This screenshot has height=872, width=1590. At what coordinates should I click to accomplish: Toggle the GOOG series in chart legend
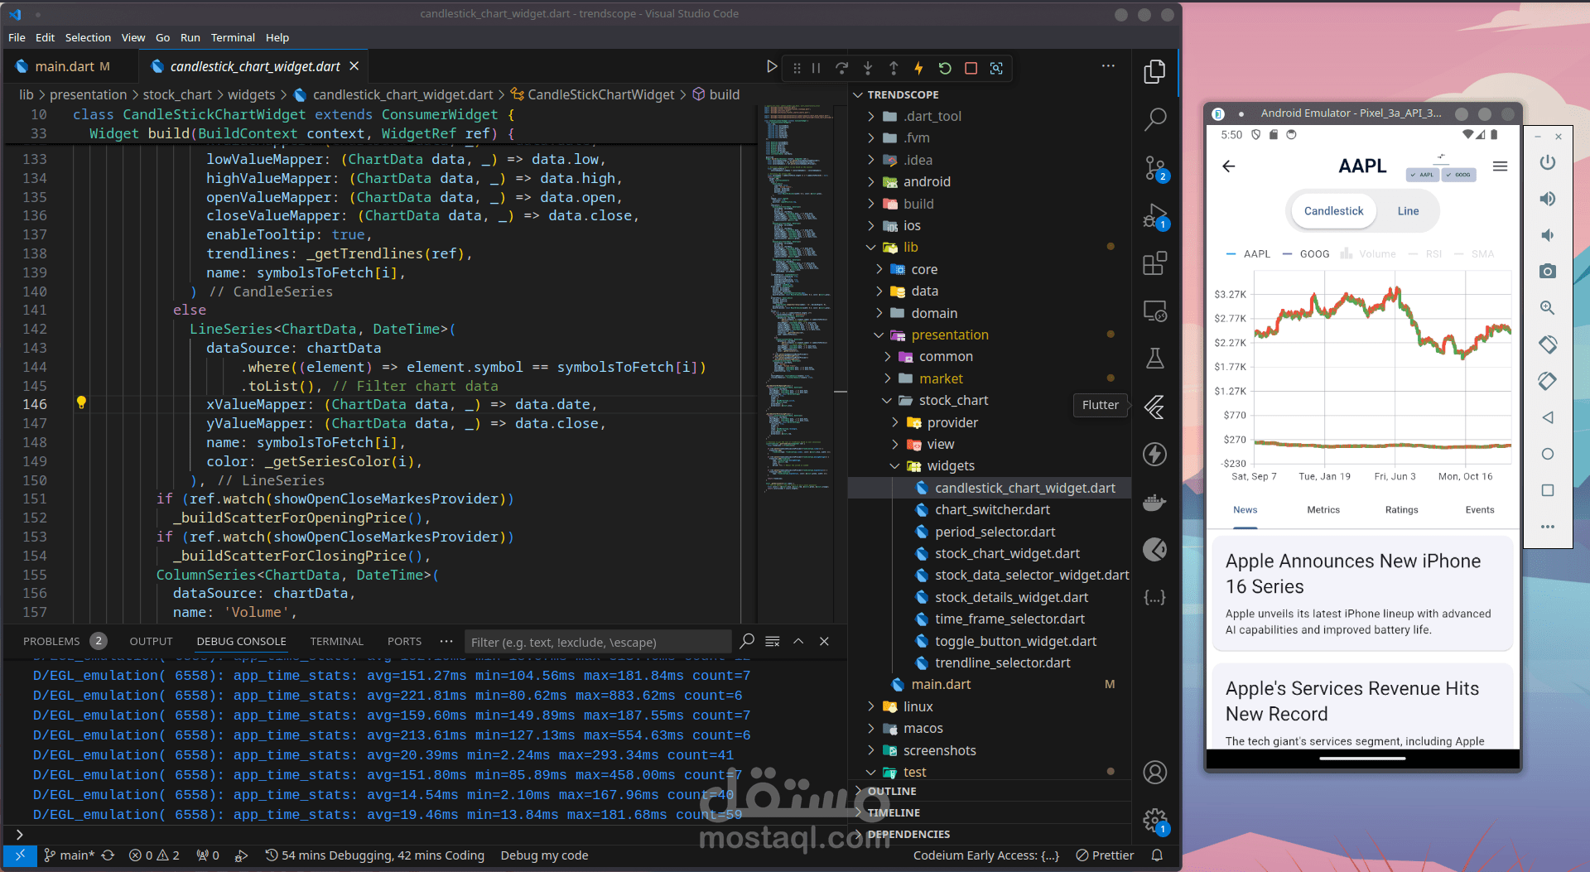(x=1306, y=254)
